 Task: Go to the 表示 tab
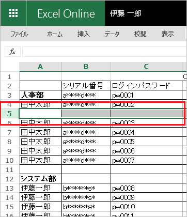(168, 34)
